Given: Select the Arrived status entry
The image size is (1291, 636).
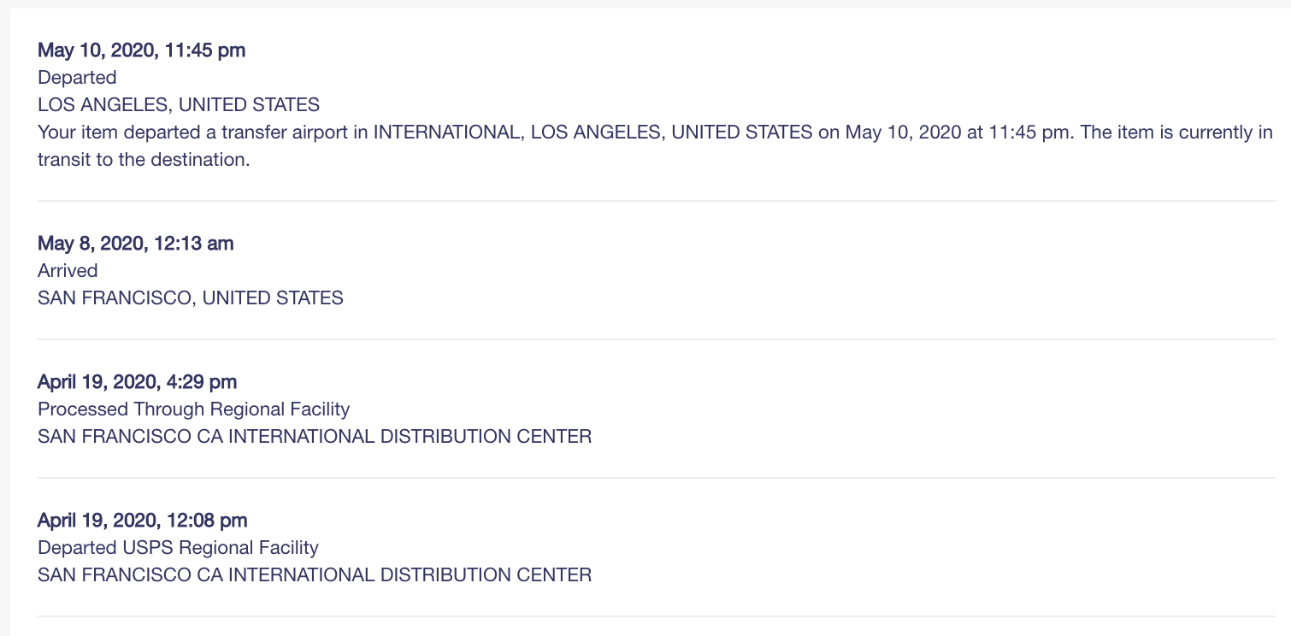Looking at the screenshot, I should (x=68, y=271).
